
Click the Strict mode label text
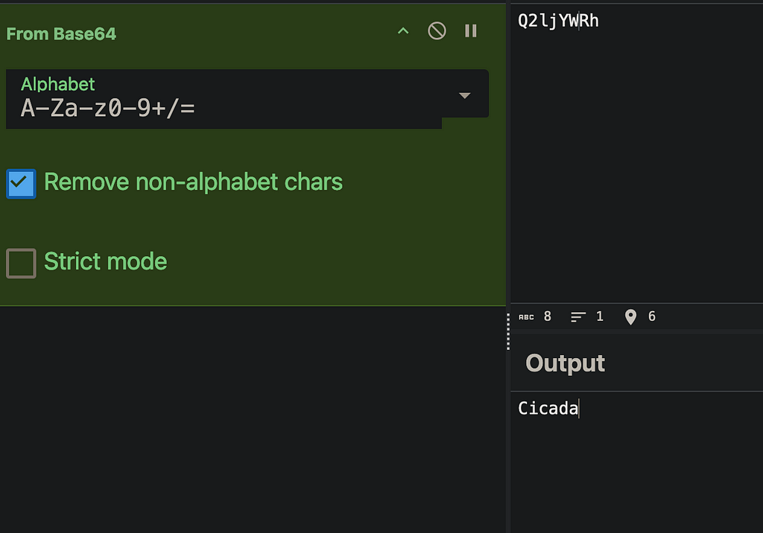coord(106,261)
